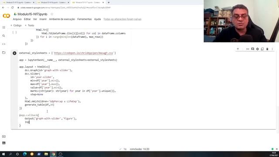Close the Modulo15-N17.ipynb browser tab
This screenshot has width=279, height=157.
(x=103, y=3)
